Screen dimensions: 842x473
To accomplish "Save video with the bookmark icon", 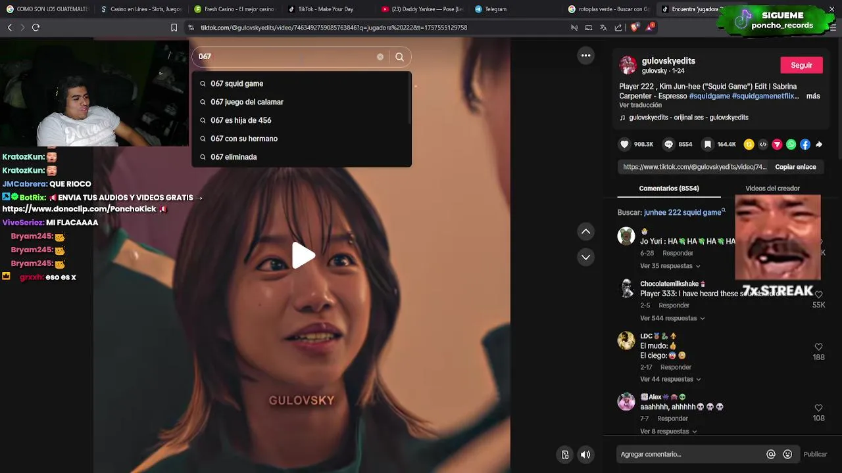I will click(707, 145).
